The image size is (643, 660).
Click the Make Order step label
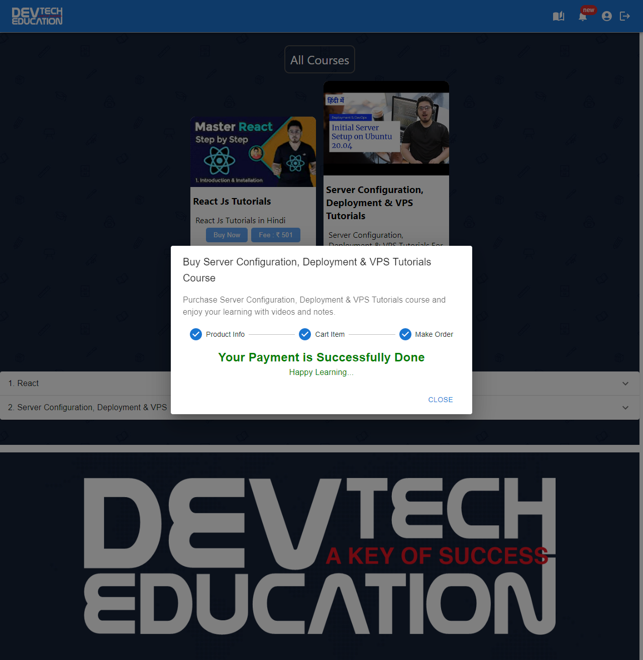point(434,334)
